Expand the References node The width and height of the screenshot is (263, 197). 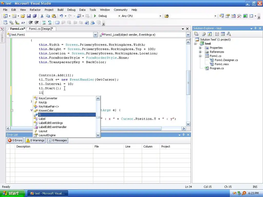point(200,52)
